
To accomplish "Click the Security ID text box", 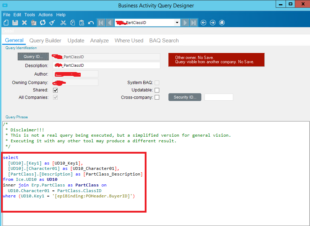I will [219, 97].
